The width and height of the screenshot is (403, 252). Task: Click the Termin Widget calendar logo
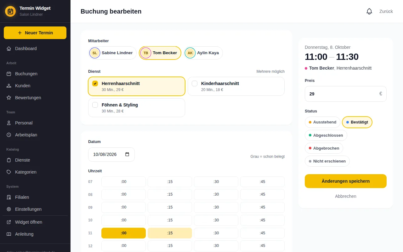(10, 11)
